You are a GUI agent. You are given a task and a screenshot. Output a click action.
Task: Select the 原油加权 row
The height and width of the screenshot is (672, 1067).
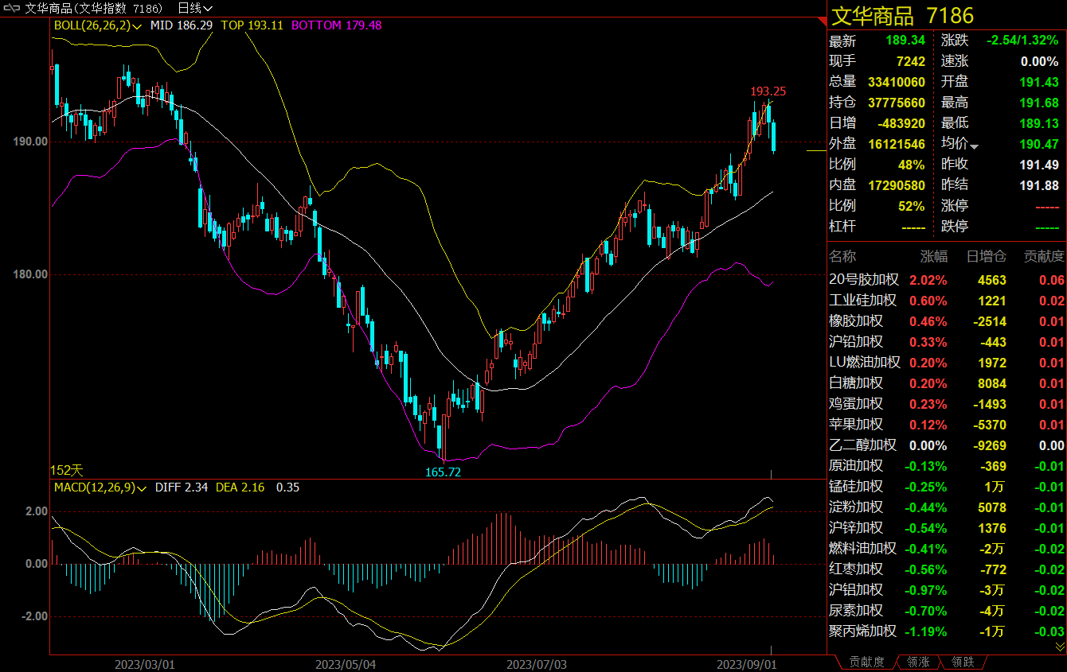point(947,466)
